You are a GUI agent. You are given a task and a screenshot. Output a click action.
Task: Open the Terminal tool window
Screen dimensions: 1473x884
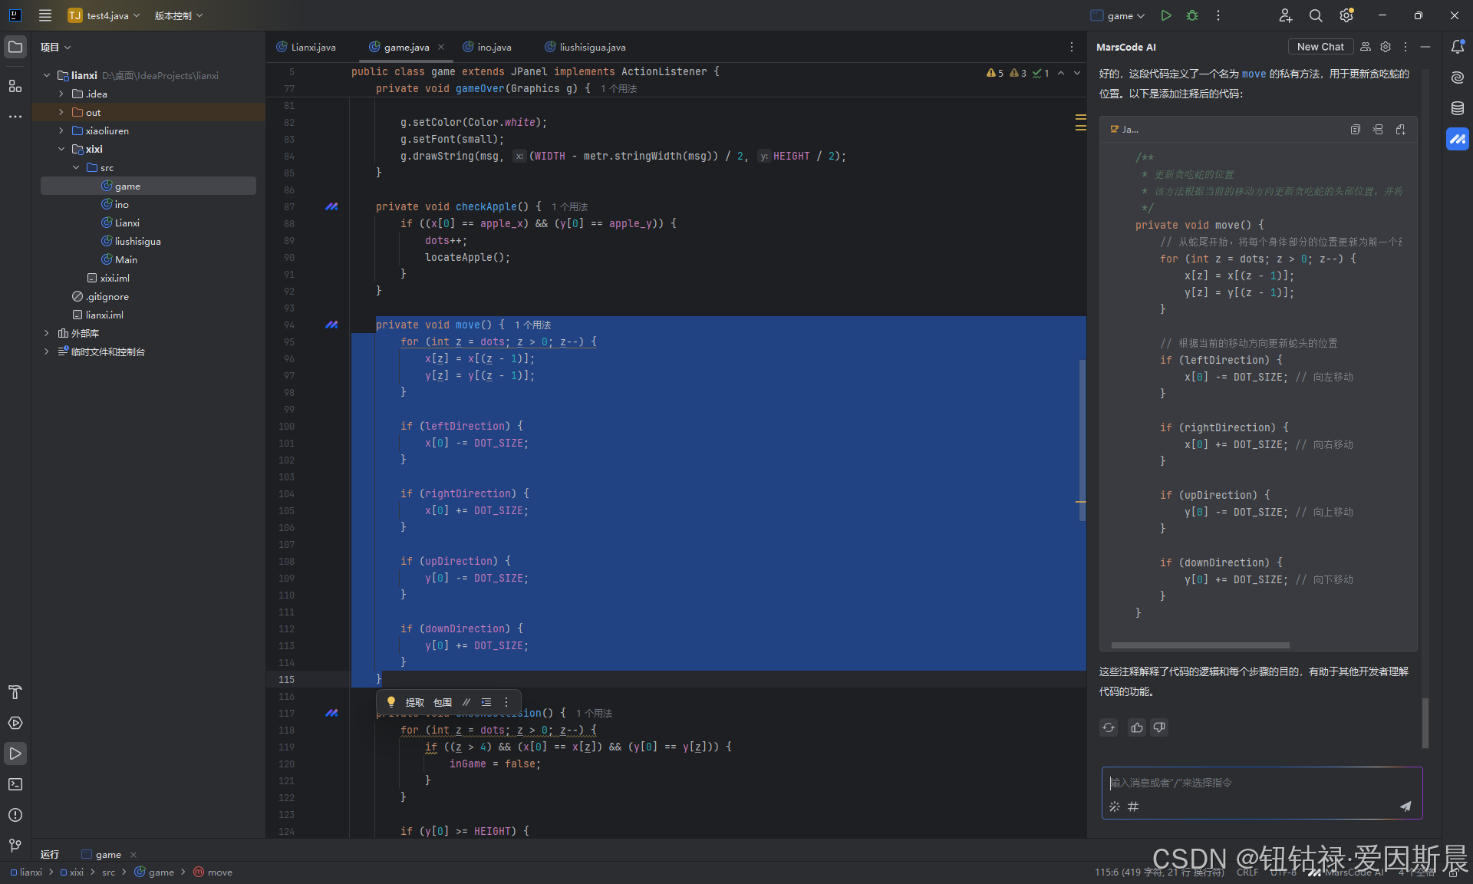15,784
